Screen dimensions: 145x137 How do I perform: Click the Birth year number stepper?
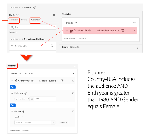(x=32, y=99)
